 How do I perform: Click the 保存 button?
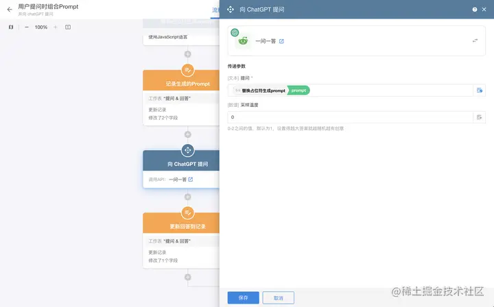click(243, 297)
